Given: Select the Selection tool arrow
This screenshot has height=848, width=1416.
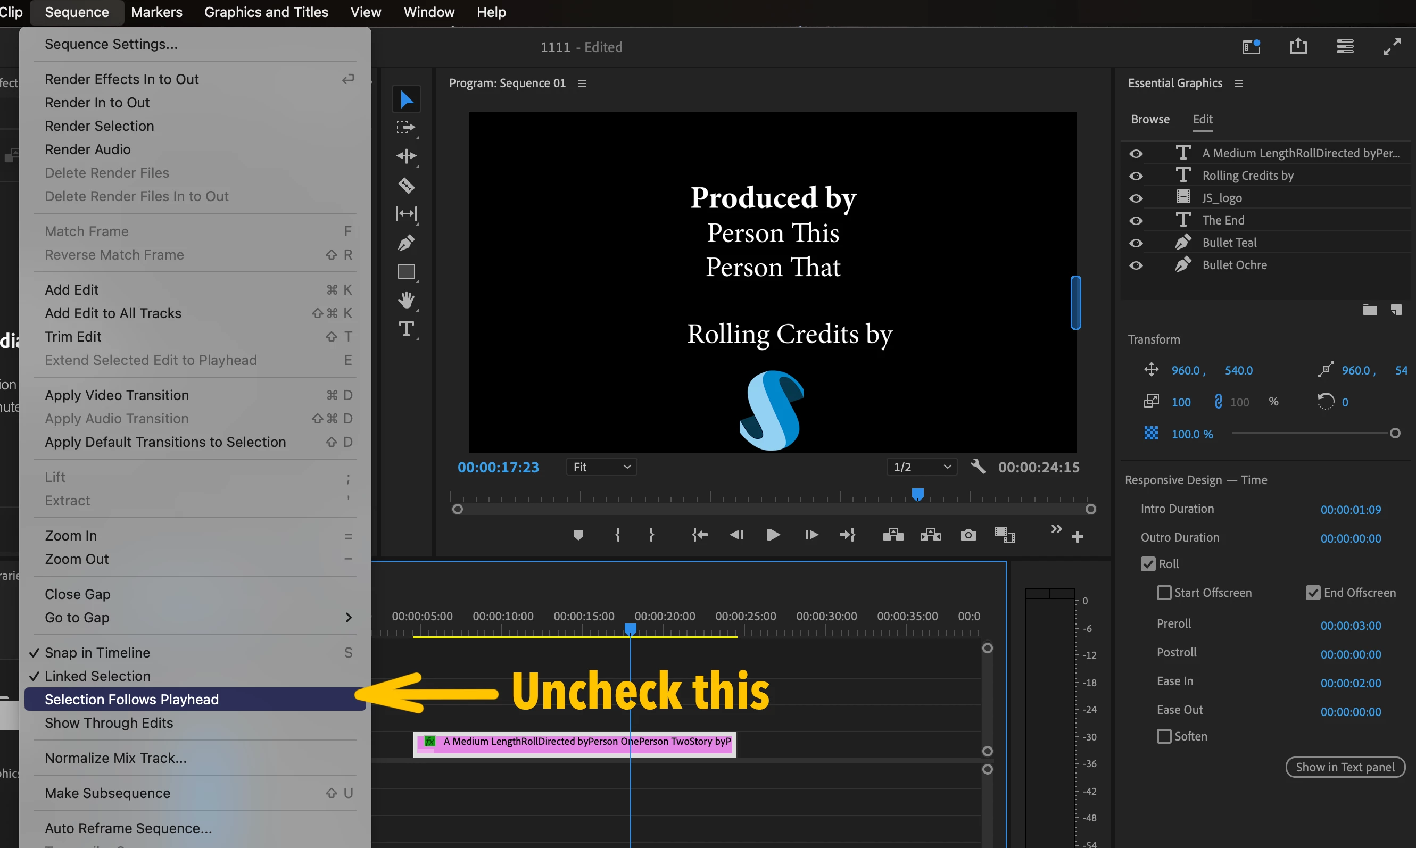Looking at the screenshot, I should [407, 99].
